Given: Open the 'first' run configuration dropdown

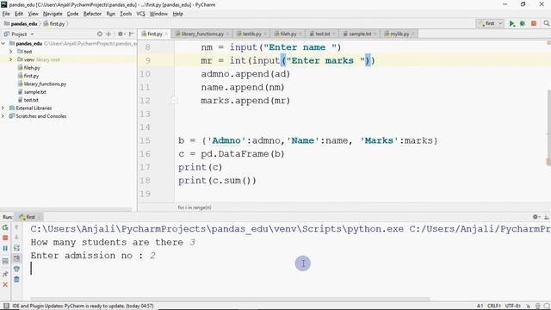Looking at the screenshot, I should point(490,23).
